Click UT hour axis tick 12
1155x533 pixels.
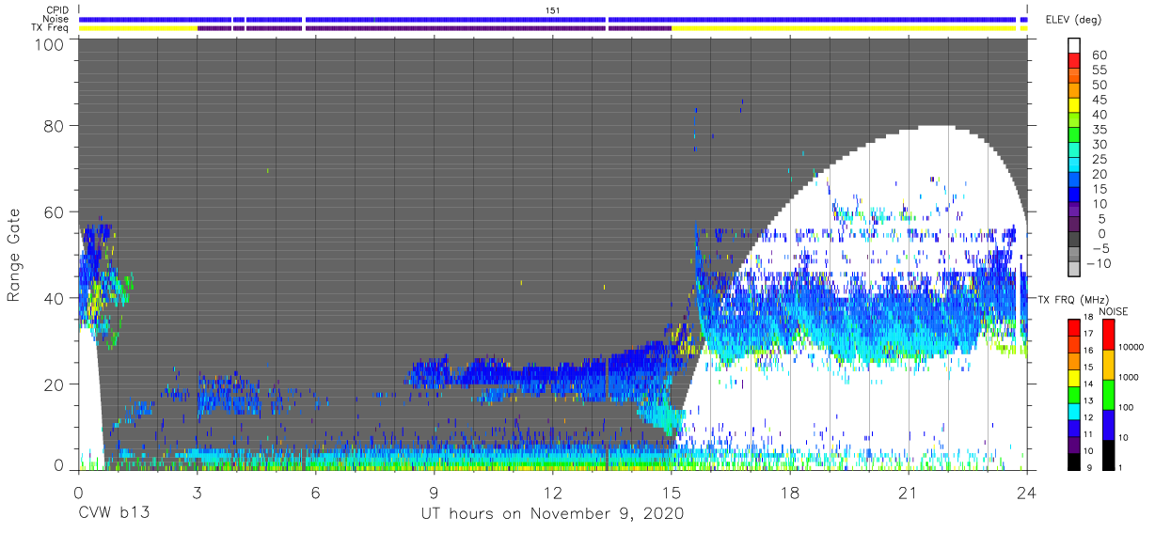tap(552, 492)
